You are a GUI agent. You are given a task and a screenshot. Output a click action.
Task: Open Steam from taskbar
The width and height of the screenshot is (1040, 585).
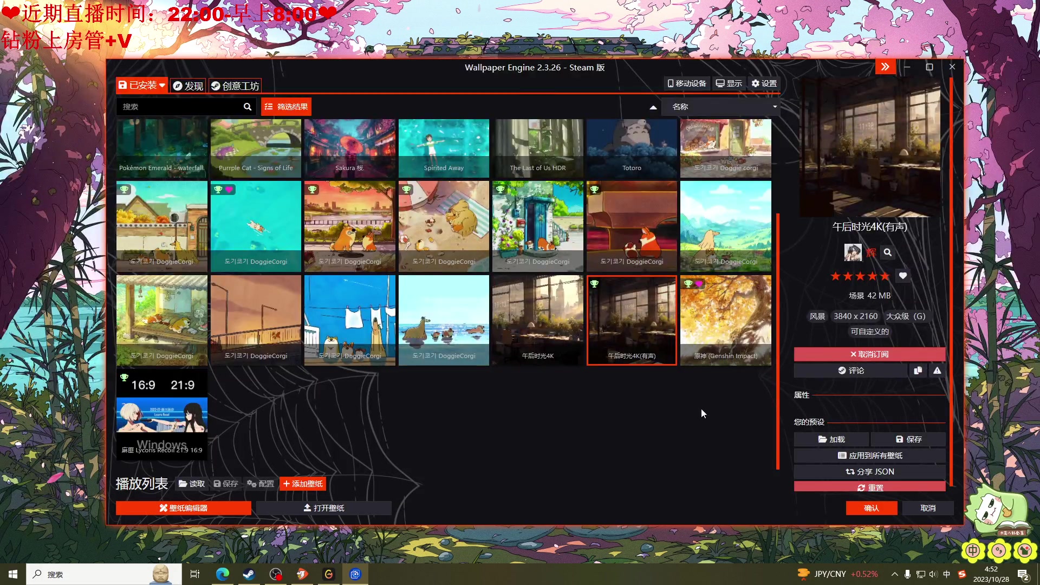click(x=249, y=574)
